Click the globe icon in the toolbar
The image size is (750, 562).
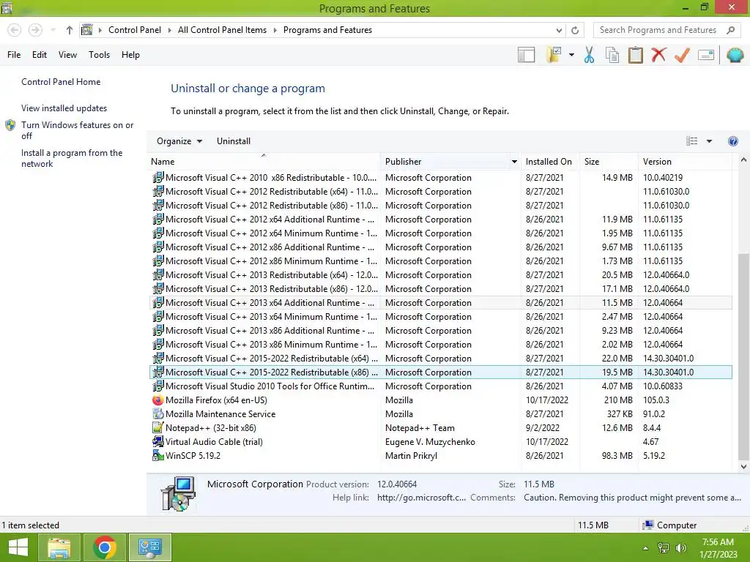click(x=735, y=55)
